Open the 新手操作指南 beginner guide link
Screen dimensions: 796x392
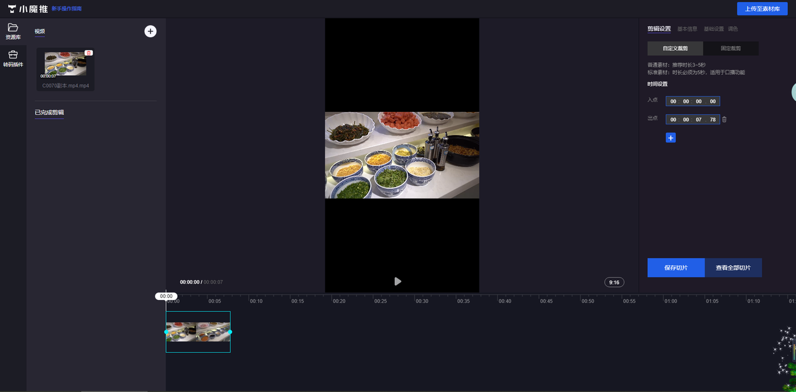pyautogui.click(x=67, y=9)
